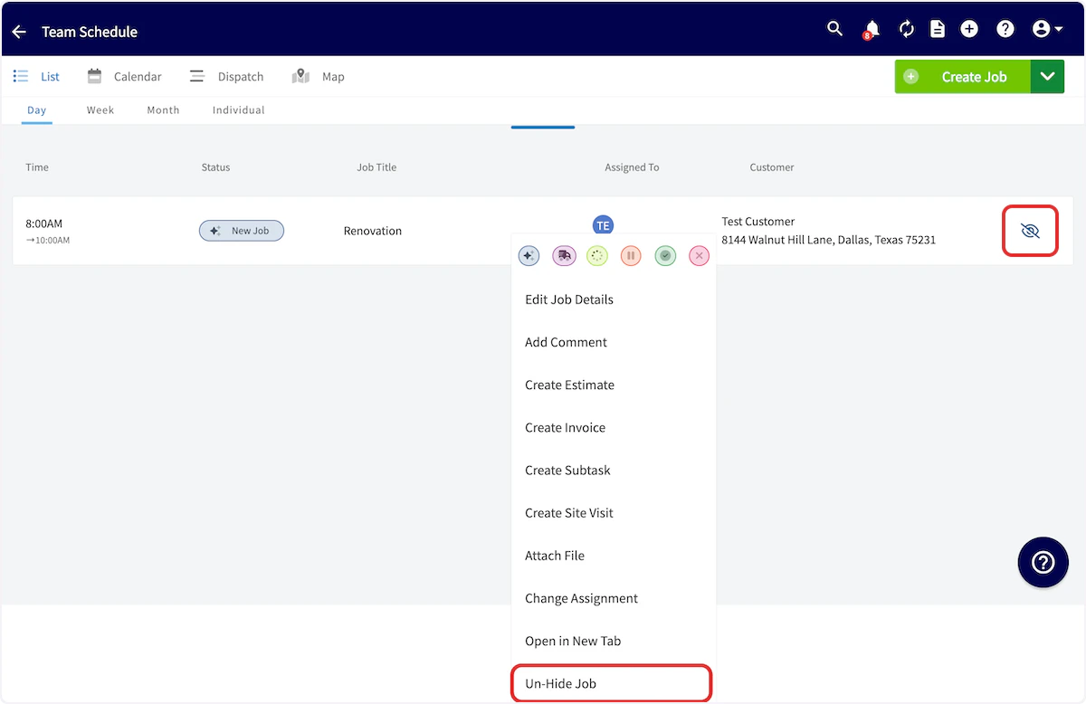This screenshot has width=1086, height=704.
Task: Select the Individual tab
Action: (x=239, y=110)
